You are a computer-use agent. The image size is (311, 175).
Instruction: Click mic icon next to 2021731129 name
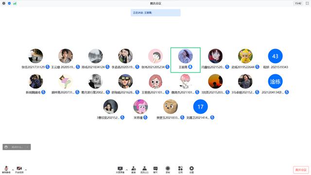tap(48, 67)
